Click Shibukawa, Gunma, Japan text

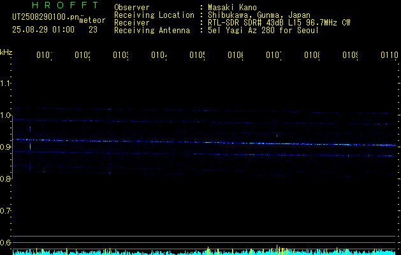click(259, 15)
